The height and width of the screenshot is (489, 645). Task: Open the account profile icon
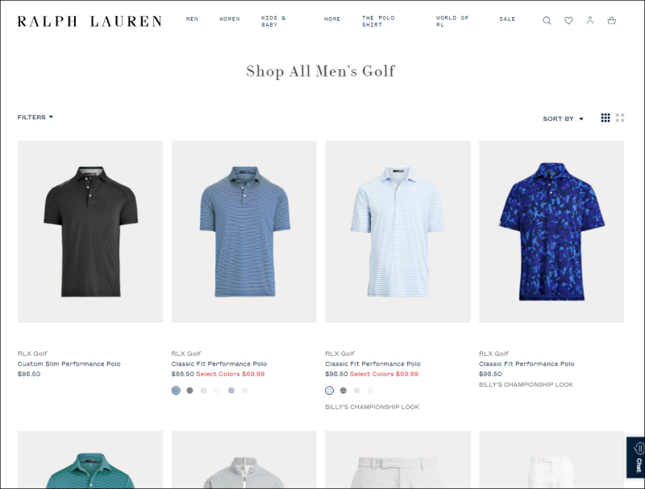[x=590, y=20]
